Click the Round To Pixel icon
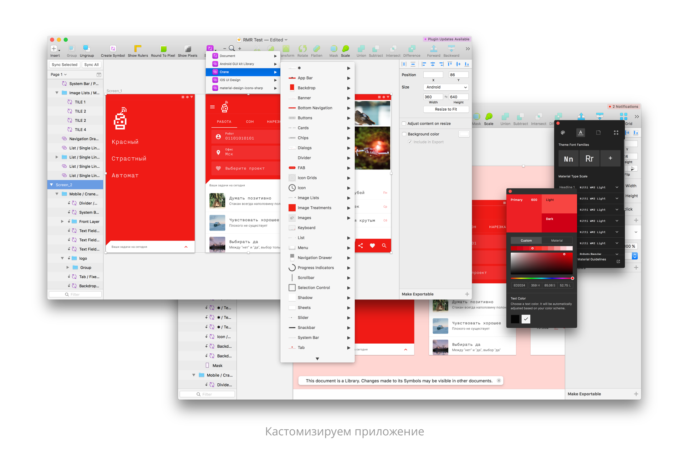 point(163,49)
